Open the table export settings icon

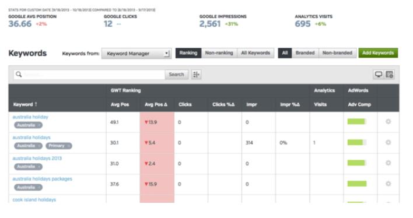coord(389,75)
